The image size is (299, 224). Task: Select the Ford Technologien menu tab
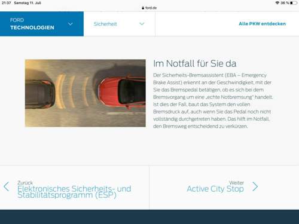pyautogui.click(x=42, y=24)
